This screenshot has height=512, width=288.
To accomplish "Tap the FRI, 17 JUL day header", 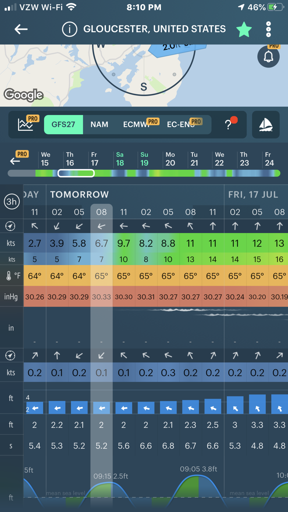I will (x=253, y=194).
